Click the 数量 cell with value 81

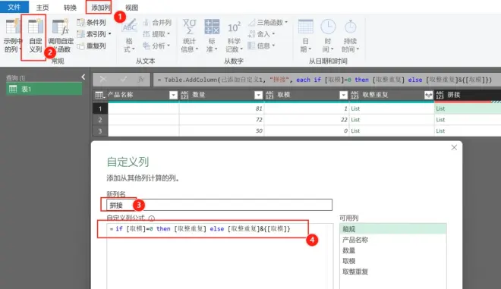pos(222,108)
